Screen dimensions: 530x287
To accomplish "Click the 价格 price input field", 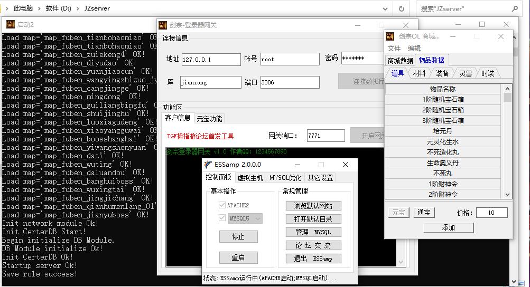I will (491, 213).
